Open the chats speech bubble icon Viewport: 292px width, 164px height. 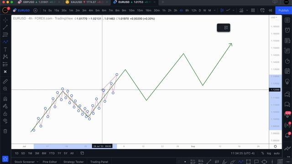[287, 104]
